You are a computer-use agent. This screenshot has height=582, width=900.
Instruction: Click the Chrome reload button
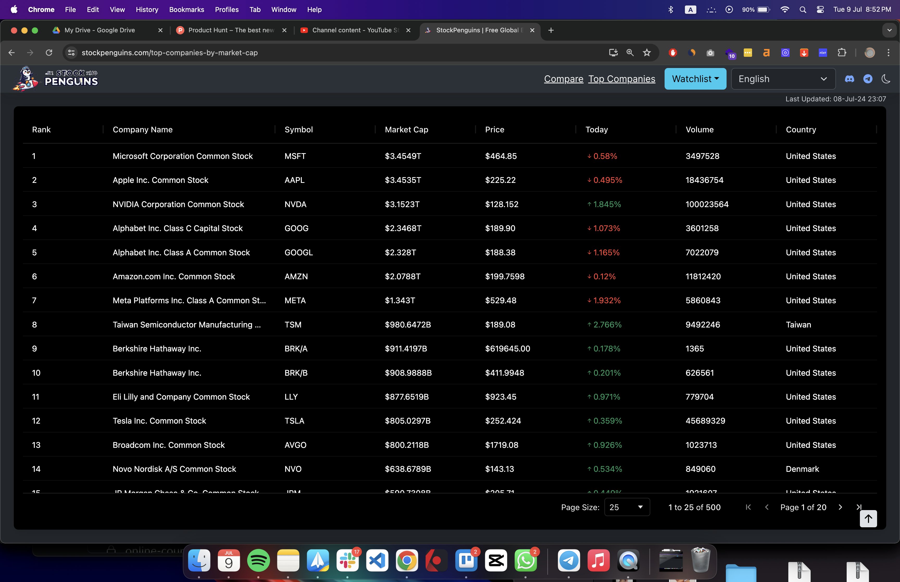pyautogui.click(x=49, y=53)
